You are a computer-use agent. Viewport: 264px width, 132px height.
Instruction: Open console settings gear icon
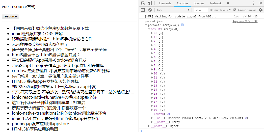(x=261, y=10)
